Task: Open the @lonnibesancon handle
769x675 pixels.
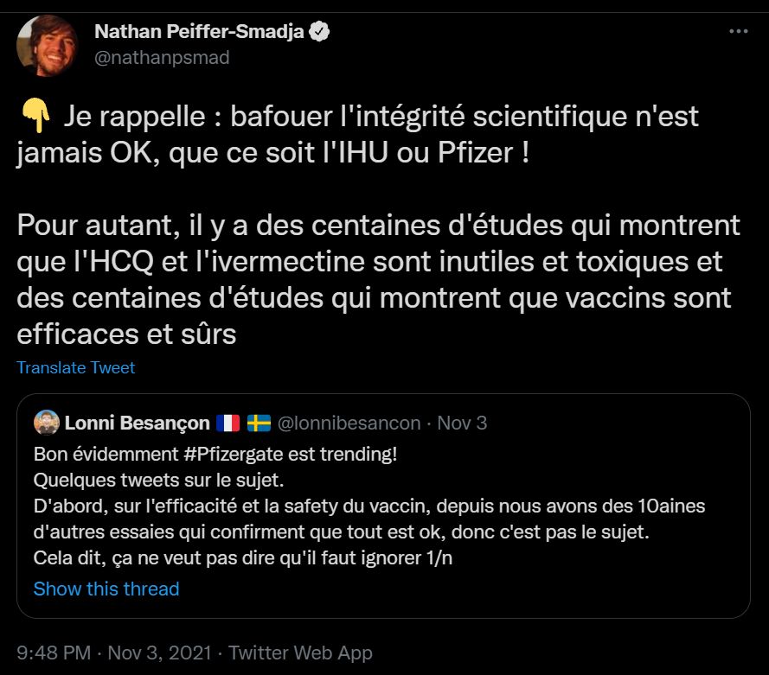Action: 349,423
